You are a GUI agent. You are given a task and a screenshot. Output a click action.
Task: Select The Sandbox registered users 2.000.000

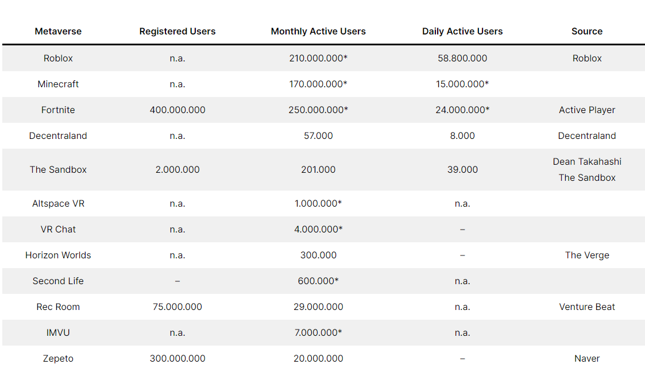[177, 170]
